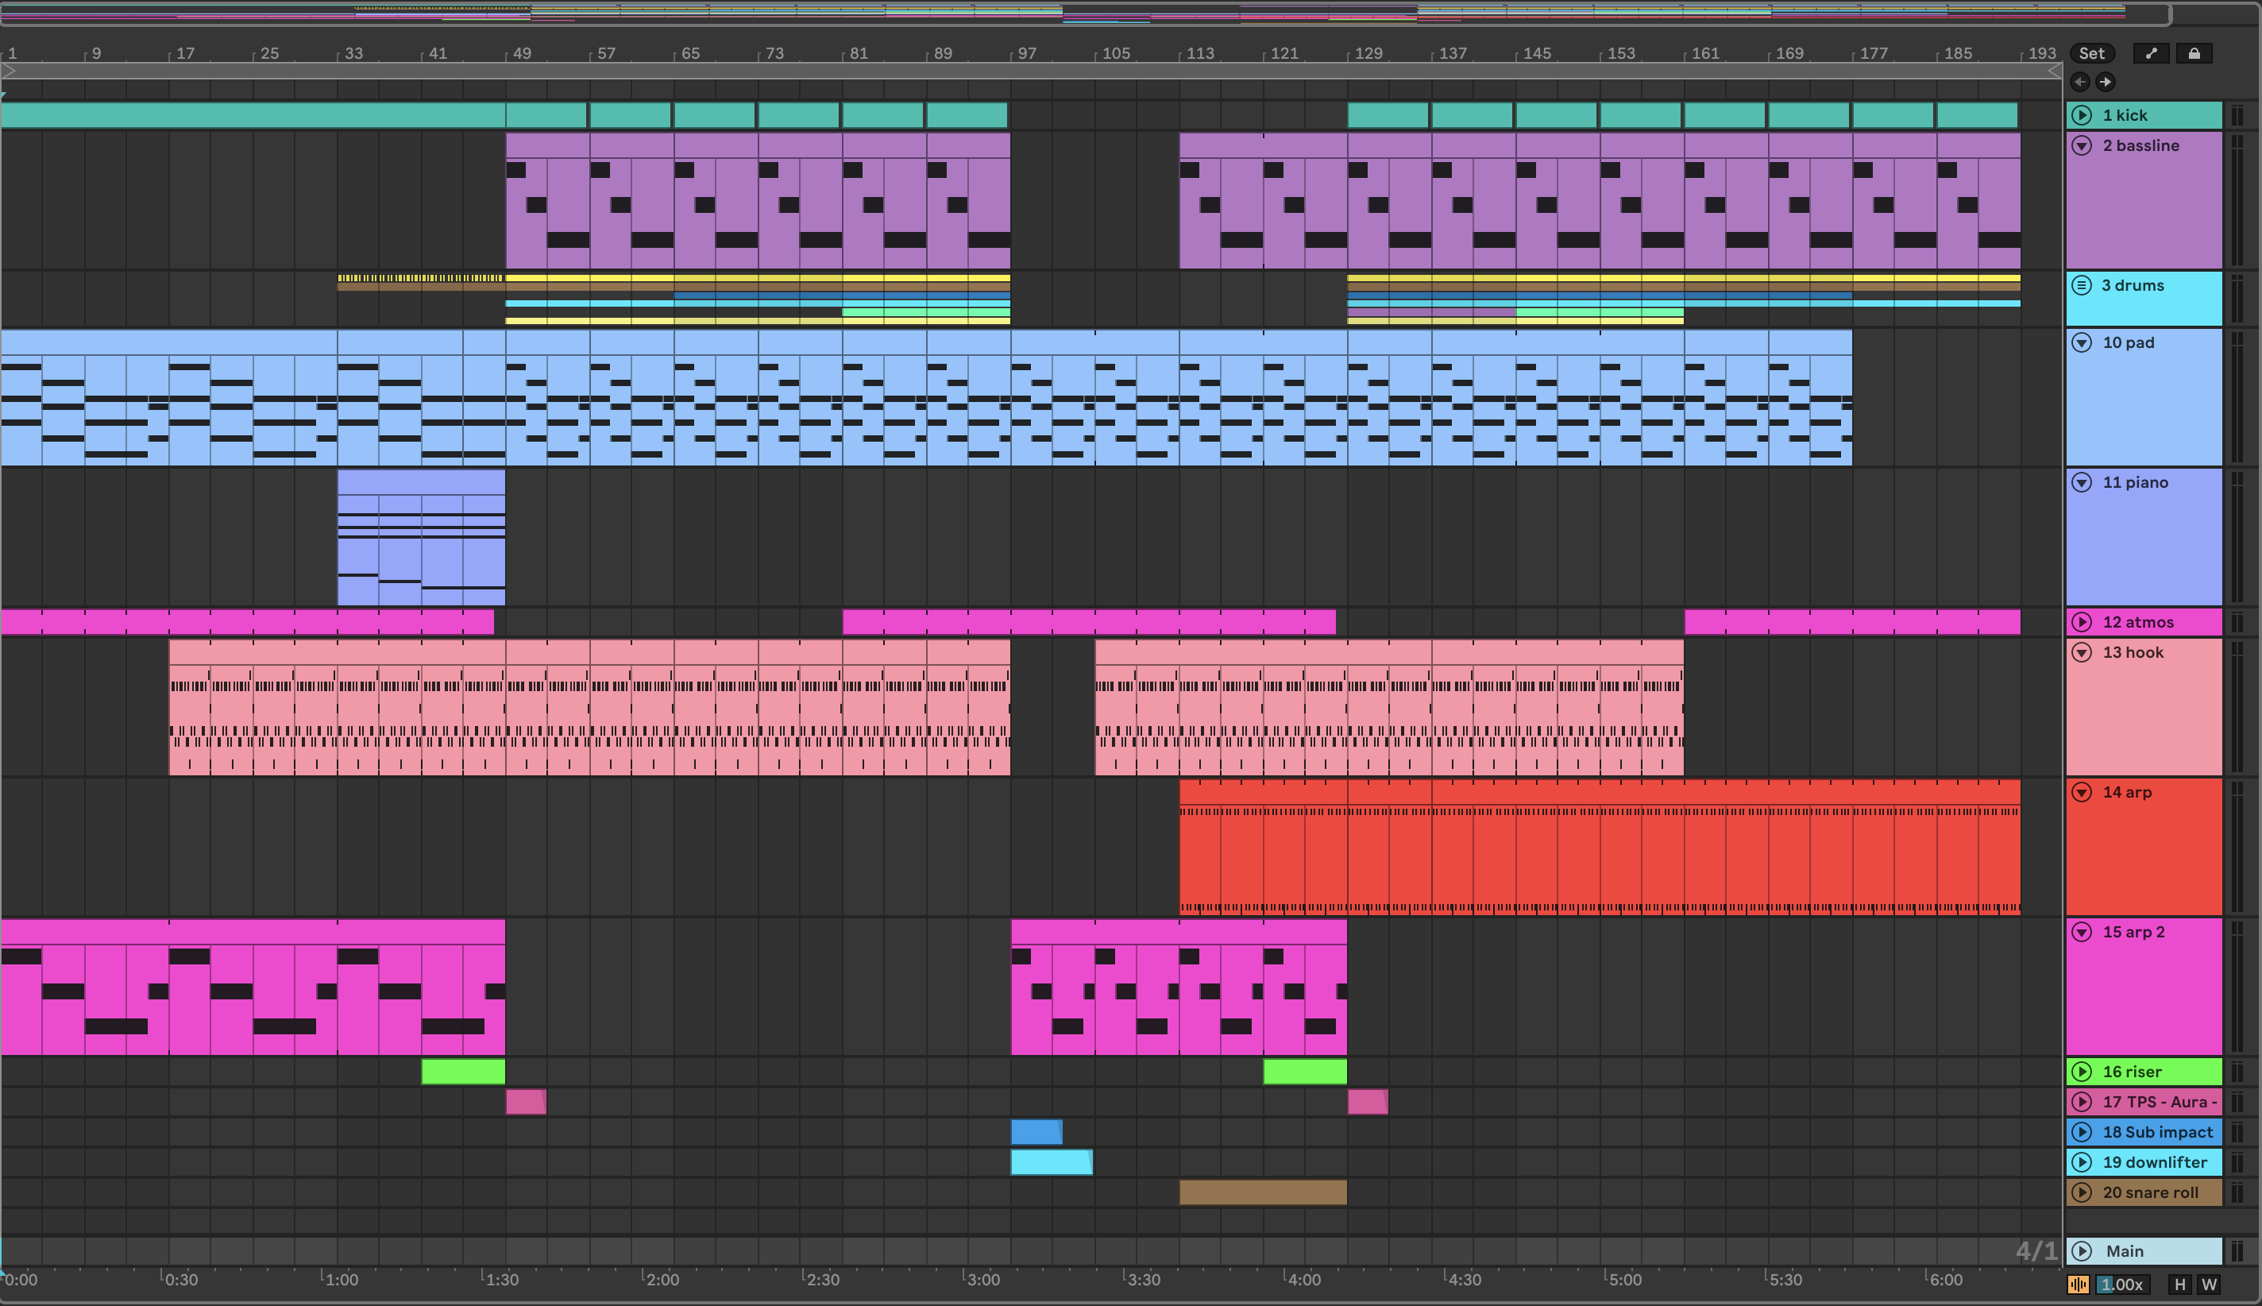Click the 3:00 mark on time ruler
This screenshot has width=2262, height=1306.
click(x=982, y=1279)
